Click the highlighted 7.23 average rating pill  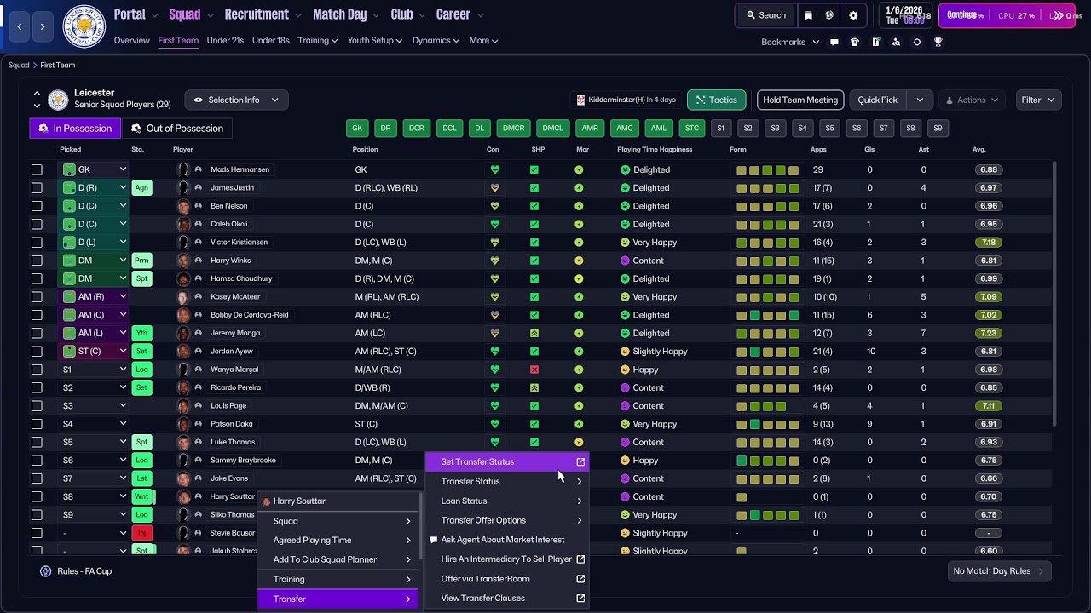989,333
